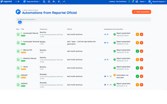Image resolution: width=167 pixels, height=104 pixels.
Task: Click Google Ads icon in Automação Mensal row
Action: (x=105, y=34)
